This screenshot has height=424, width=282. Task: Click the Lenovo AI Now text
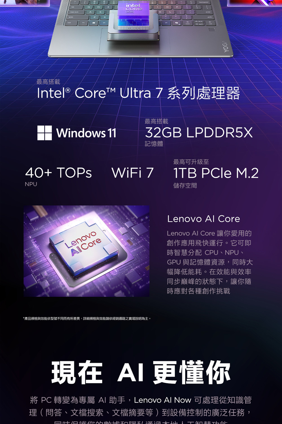(162, 400)
